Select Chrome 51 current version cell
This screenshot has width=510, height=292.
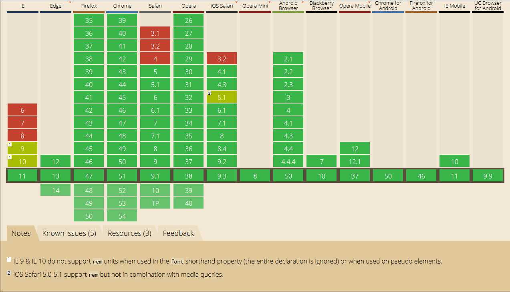click(122, 176)
